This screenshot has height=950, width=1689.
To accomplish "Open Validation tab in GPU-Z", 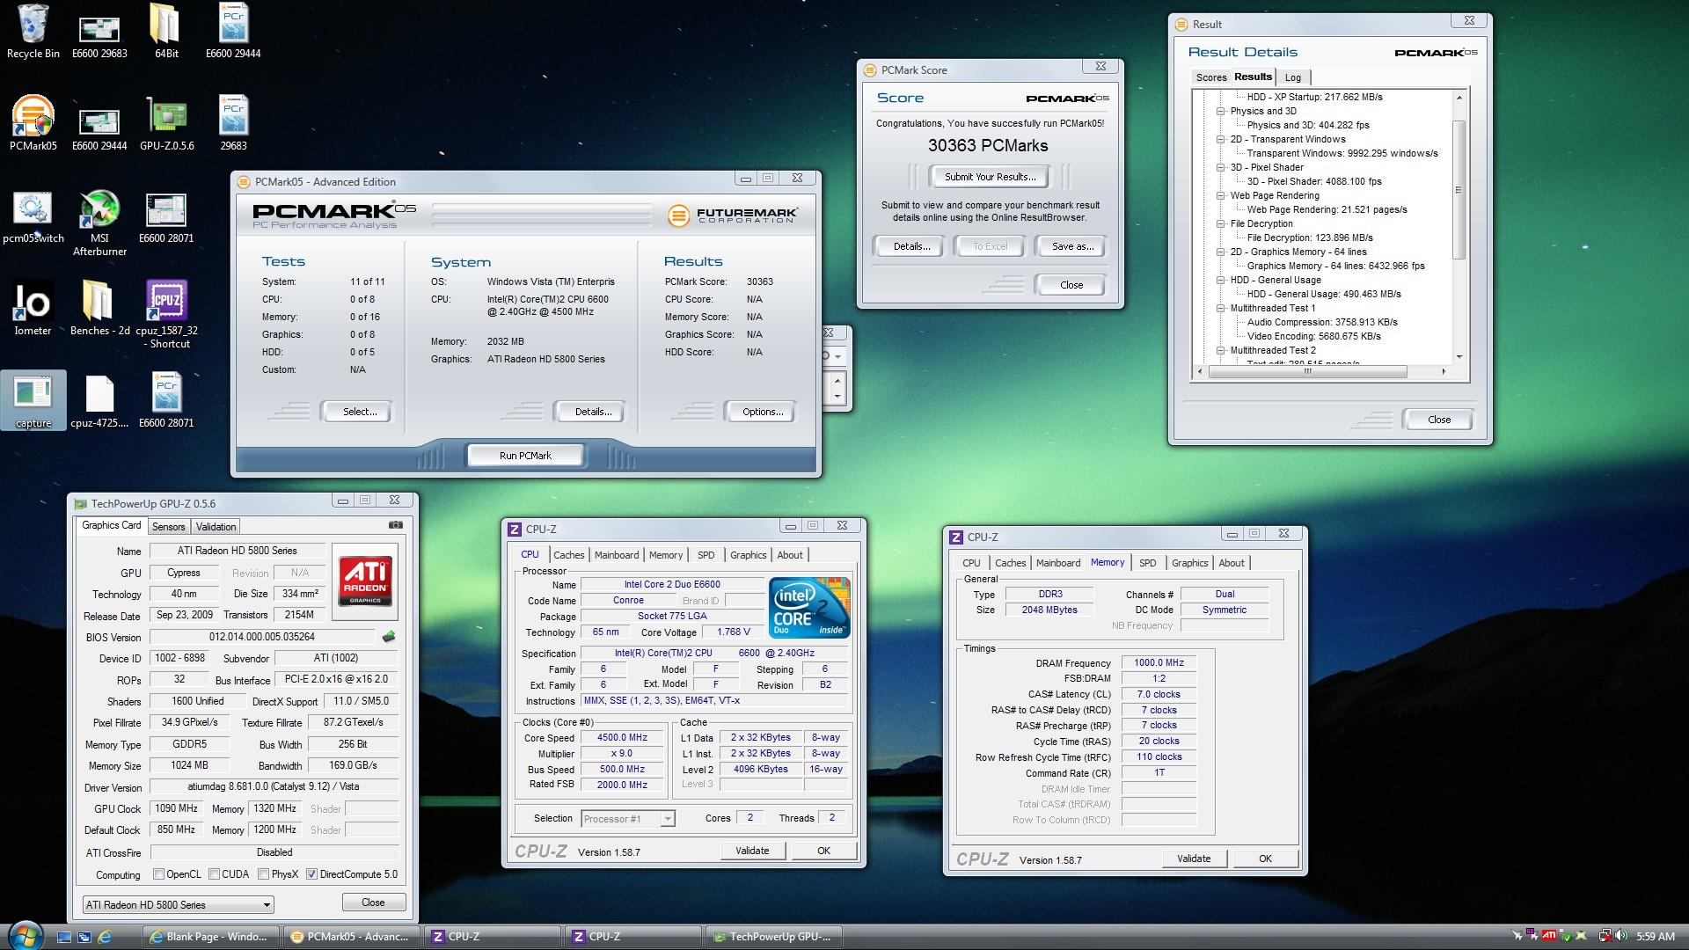I will (216, 527).
